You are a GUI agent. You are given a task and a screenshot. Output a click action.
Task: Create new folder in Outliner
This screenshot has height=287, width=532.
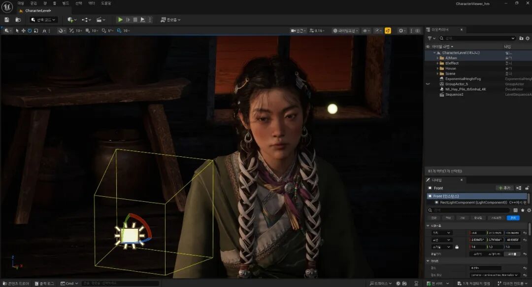[x=521, y=38]
